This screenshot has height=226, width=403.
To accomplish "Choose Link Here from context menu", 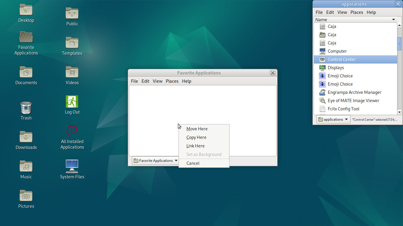I will pyautogui.click(x=204, y=146).
